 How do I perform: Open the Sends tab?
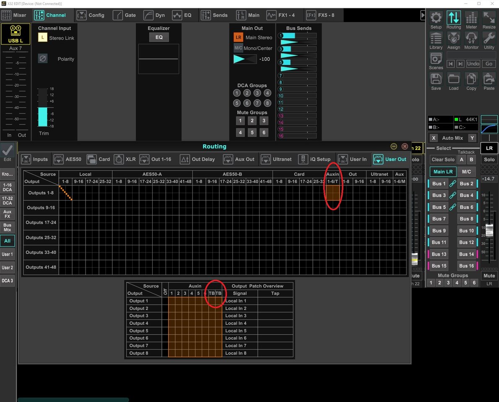click(x=215, y=15)
